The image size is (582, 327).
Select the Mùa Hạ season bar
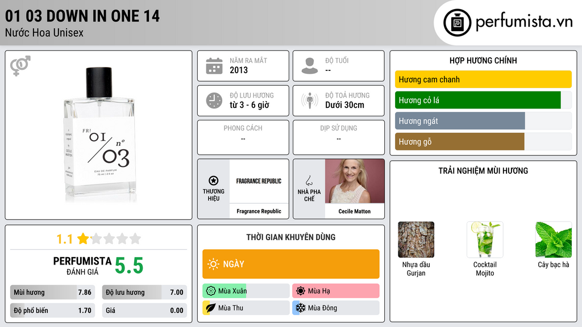[x=336, y=291]
